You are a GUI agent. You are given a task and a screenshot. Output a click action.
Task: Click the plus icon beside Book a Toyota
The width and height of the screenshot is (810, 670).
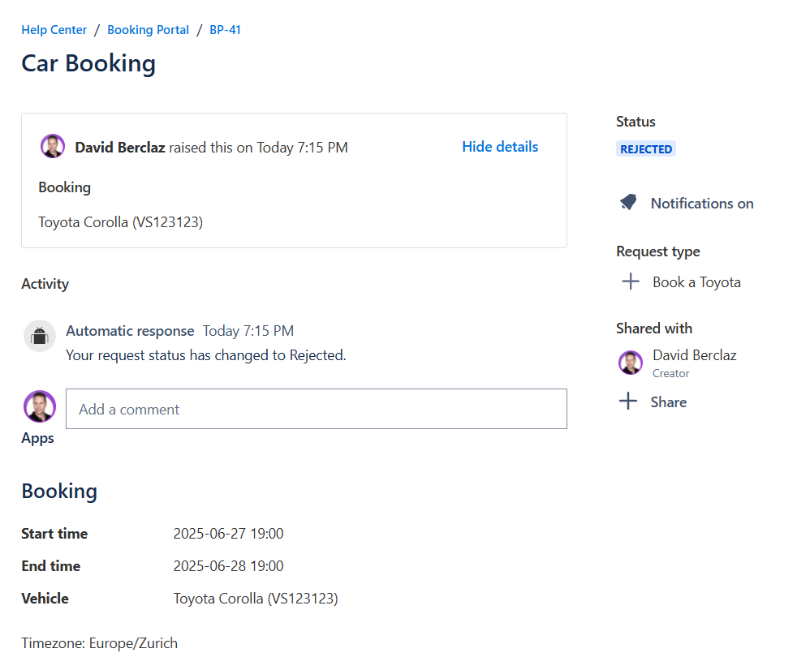click(x=630, y=282)
